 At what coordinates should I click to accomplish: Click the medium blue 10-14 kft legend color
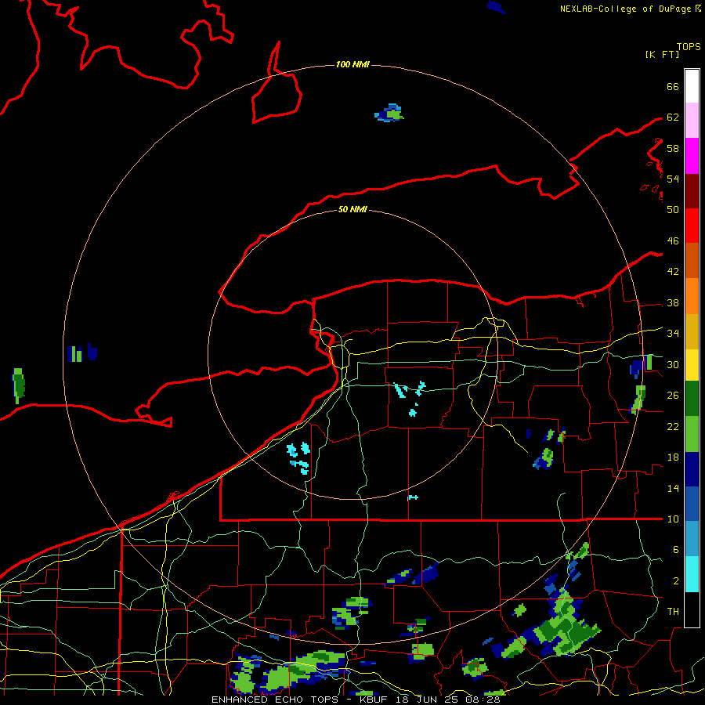click(692, 504)
